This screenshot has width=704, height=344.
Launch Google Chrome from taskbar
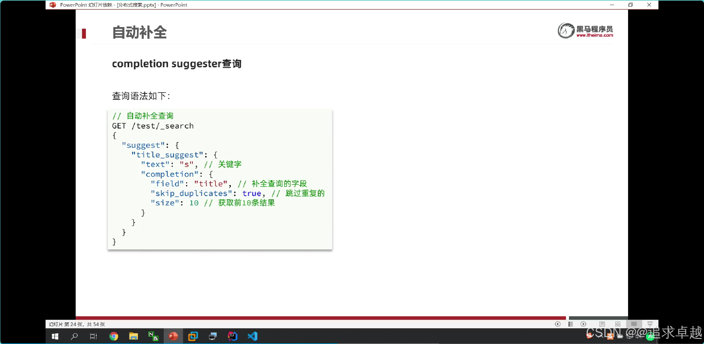click(x=114, y=336)
